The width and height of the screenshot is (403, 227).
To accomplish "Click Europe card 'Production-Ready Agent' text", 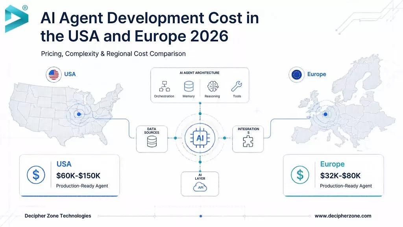I will (346, 186).
